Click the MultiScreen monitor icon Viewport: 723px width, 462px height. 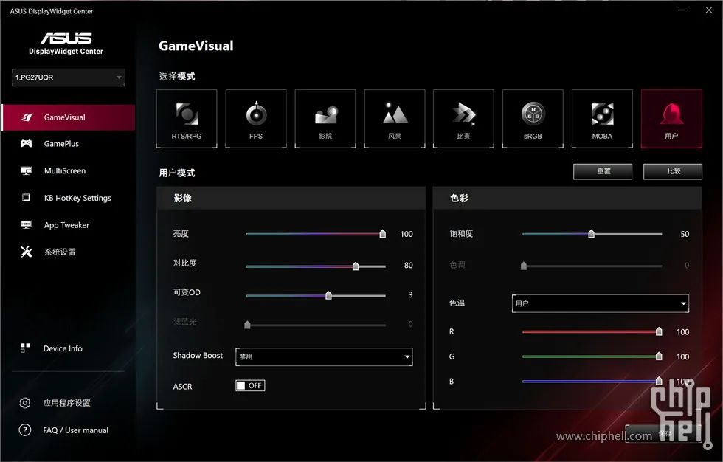coord(27,170)
